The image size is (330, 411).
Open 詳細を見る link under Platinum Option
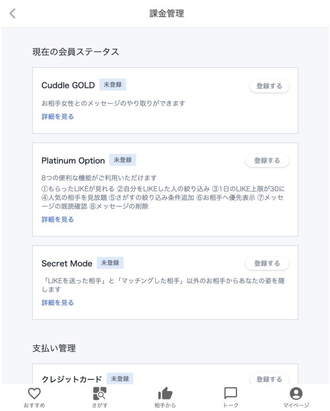57,220
